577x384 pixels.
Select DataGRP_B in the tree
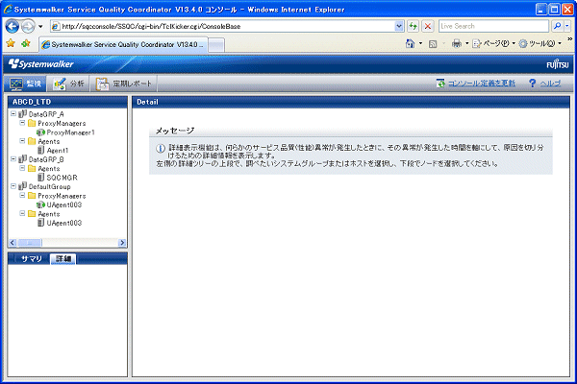(46, 159)
